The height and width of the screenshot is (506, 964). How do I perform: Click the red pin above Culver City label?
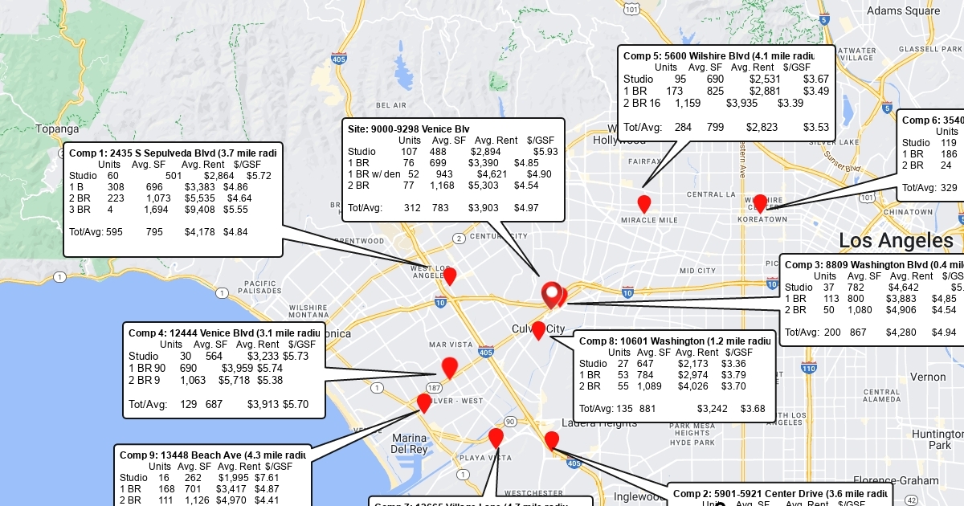click(x=538, y=329)
